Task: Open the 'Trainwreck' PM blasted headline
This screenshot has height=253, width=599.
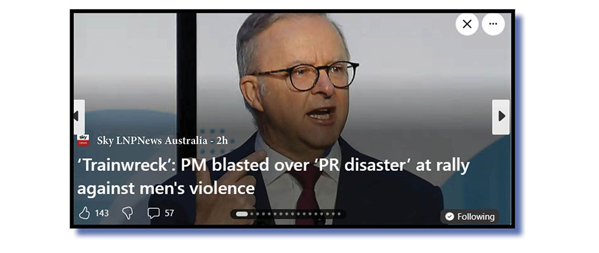Action: coord(274,177)
